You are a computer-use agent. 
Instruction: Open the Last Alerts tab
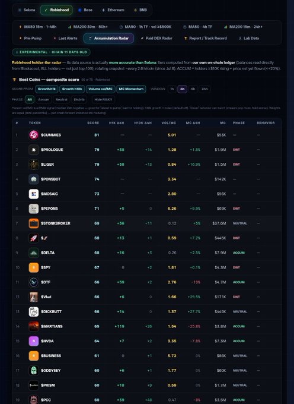[65, 38]
